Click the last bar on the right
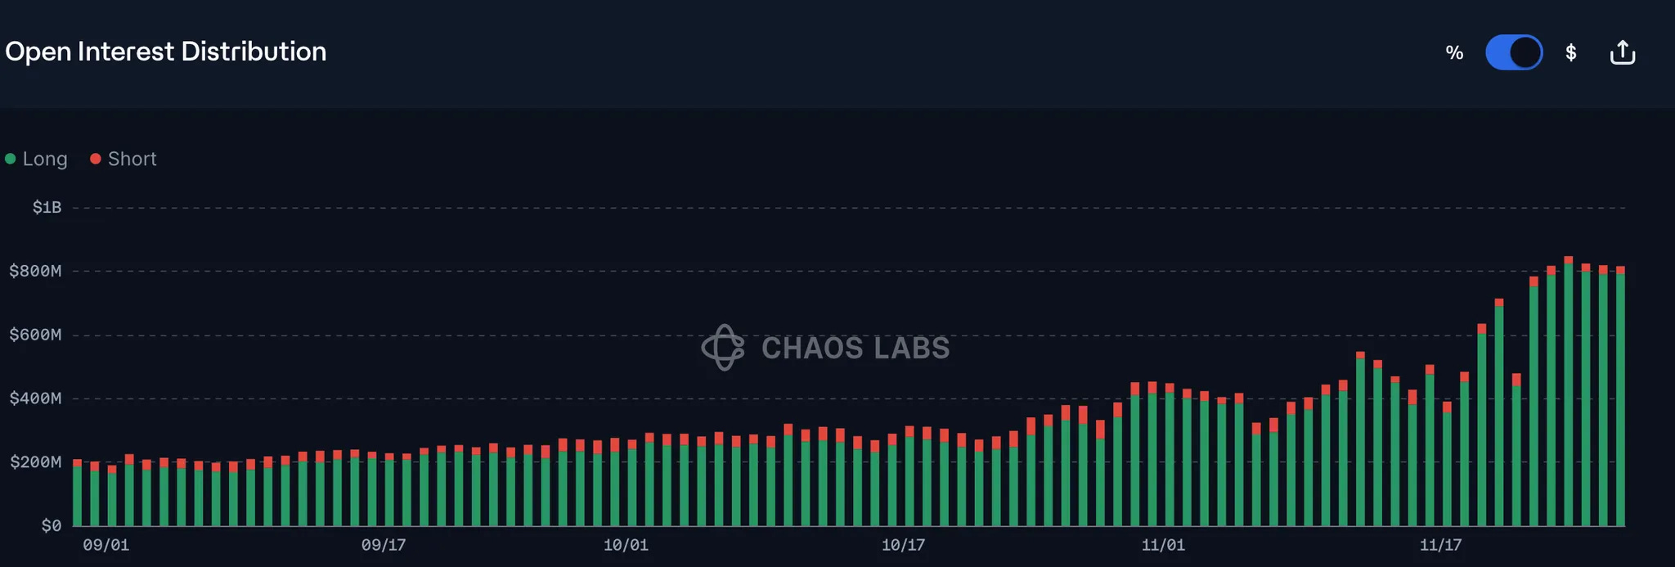 [x=1620, y=396]
